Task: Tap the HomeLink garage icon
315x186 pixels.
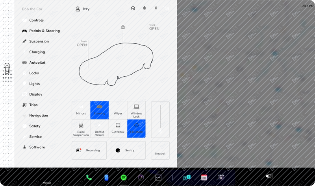Action: (x=133, y=8)
